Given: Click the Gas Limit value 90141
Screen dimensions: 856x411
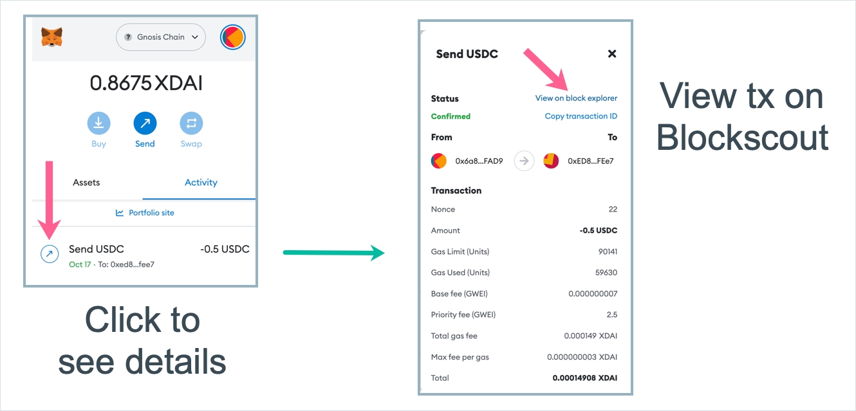Looking at the screenshot, I should point(608,252).
